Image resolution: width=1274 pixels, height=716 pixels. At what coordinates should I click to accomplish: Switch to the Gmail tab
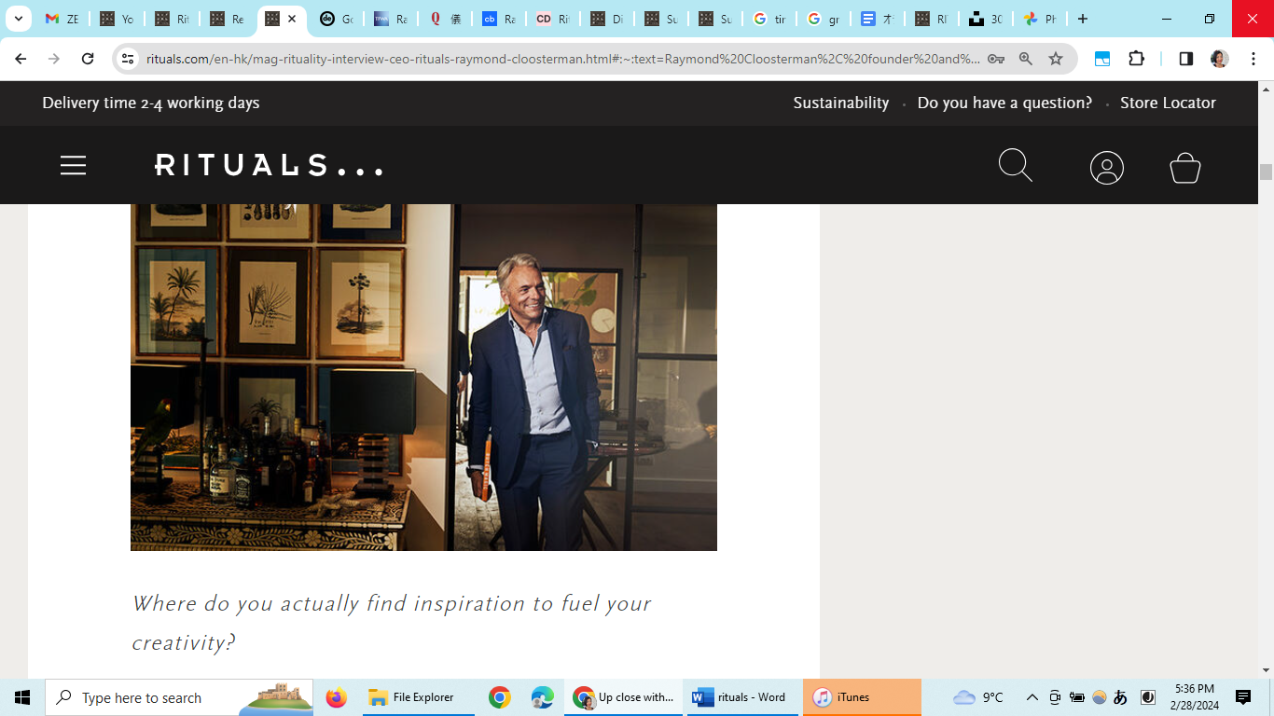point(62,19)
